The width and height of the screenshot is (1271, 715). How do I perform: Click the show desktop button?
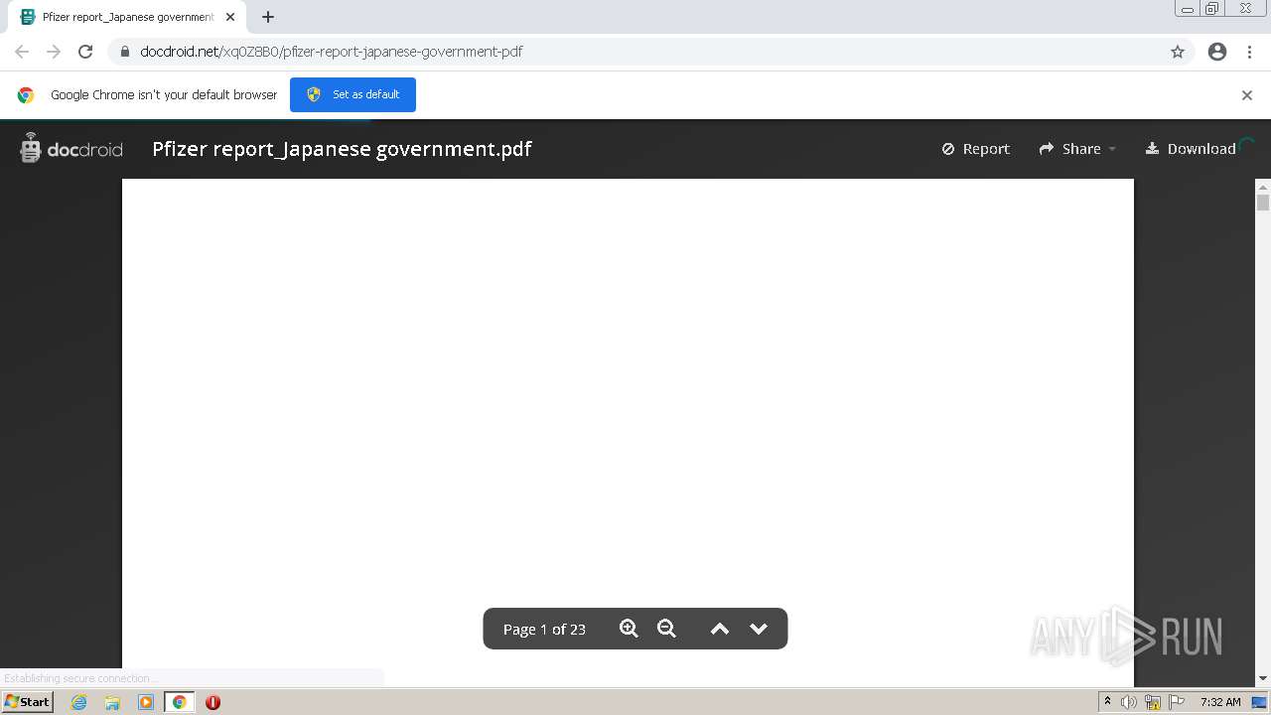pos(1259,702)
